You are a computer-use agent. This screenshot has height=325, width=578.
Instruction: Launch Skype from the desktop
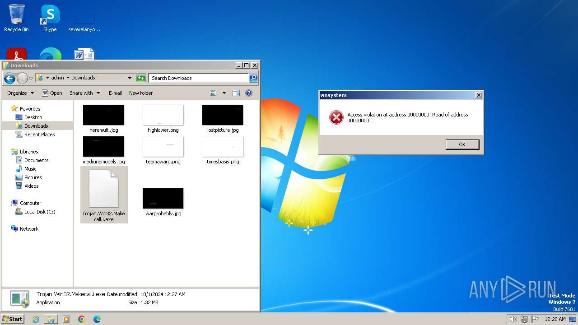(50, 18)
